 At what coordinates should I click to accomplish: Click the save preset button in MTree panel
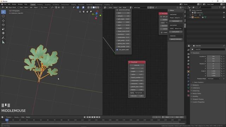[176, 32]
